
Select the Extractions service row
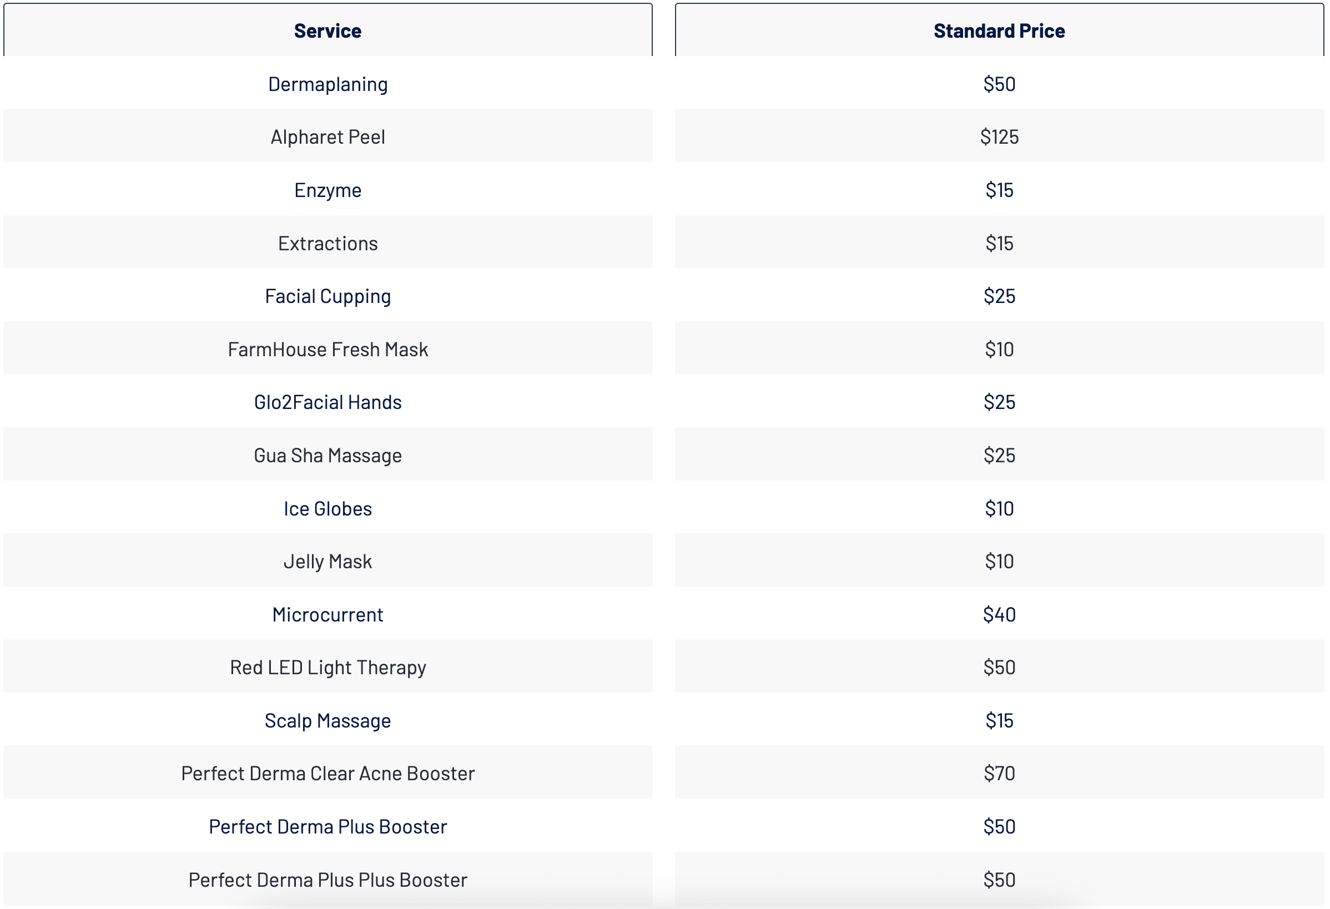click(328, 243)
